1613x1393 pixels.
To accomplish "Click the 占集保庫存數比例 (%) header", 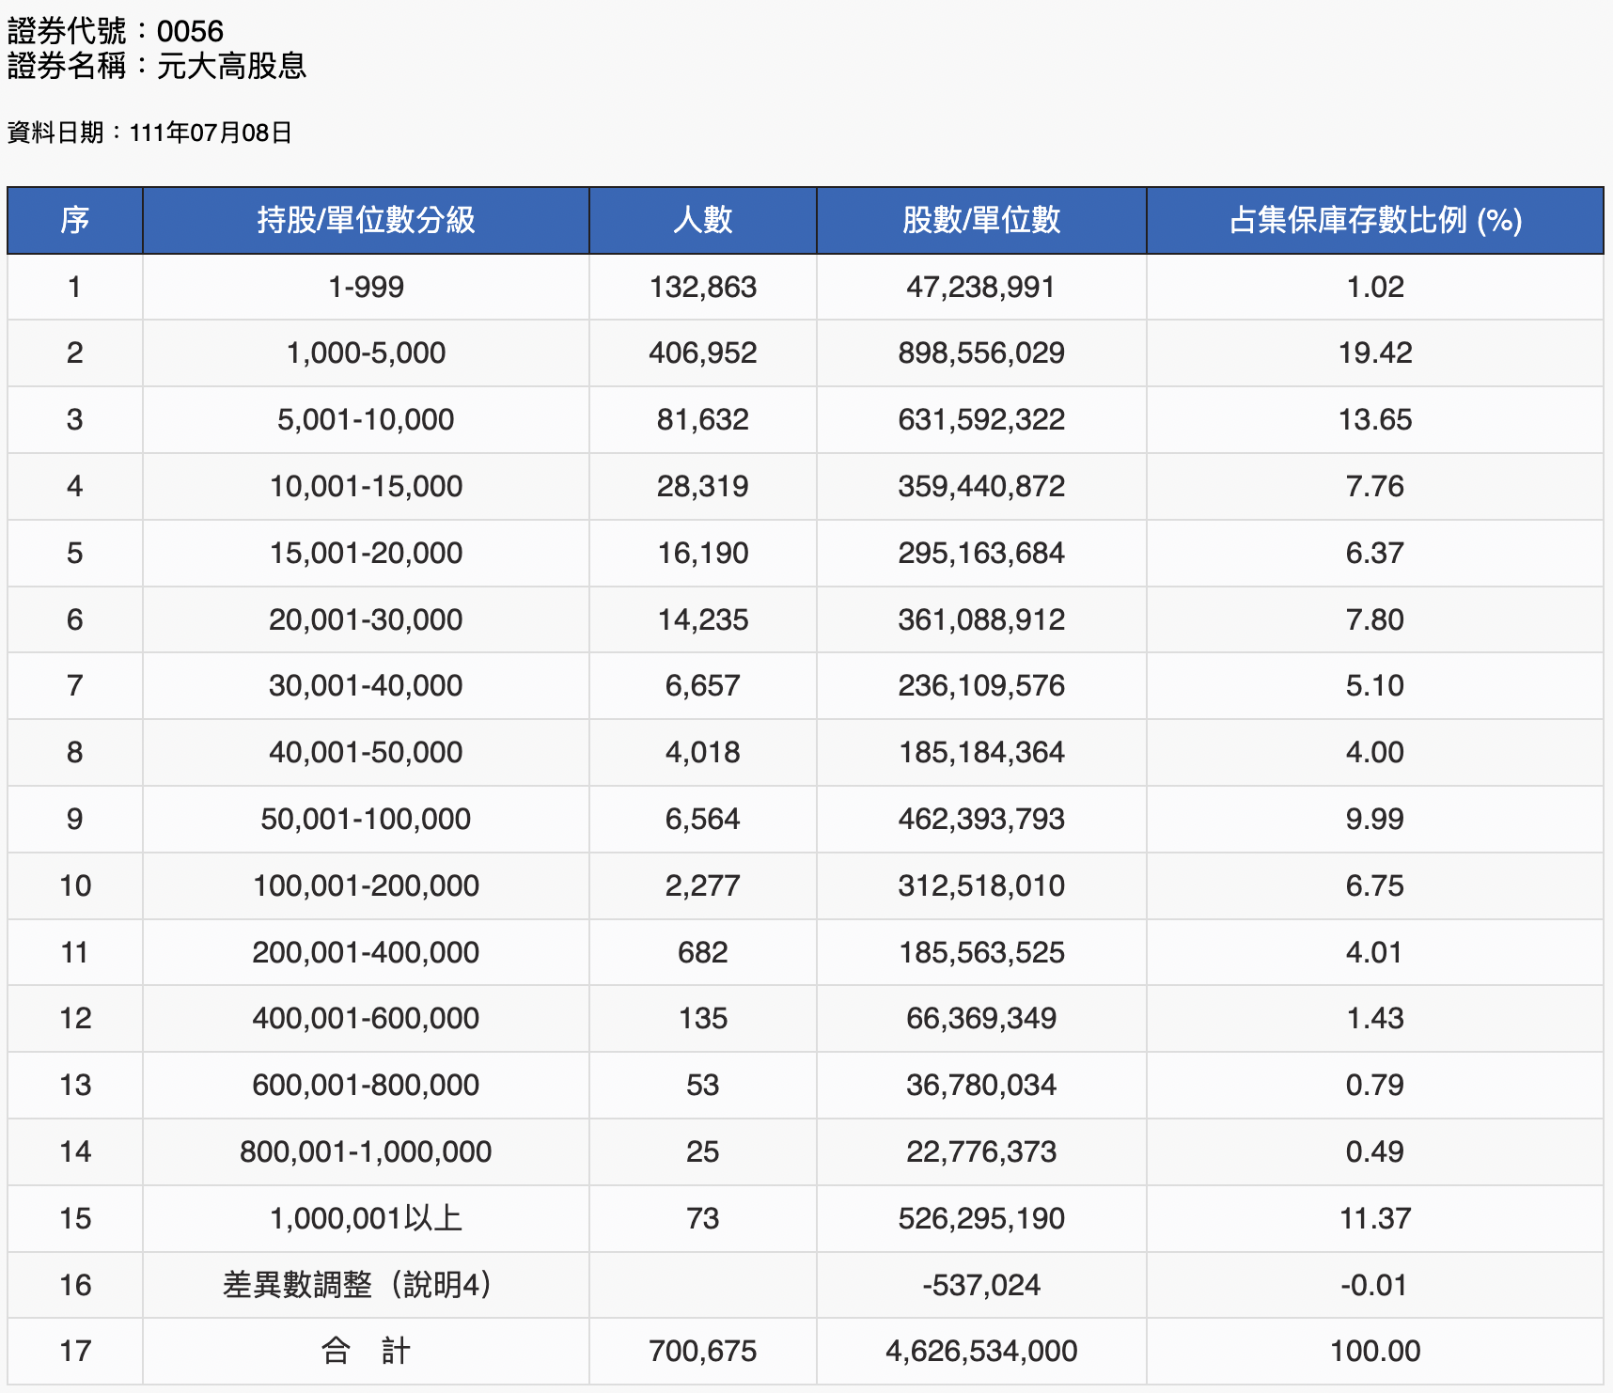I will [x=1375, y=220].
